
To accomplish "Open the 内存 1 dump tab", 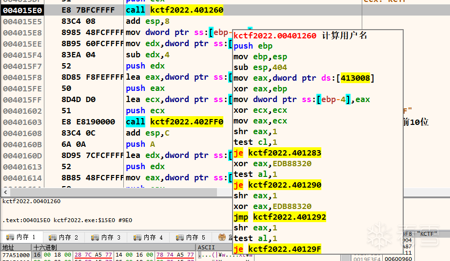I will tap(21, 237).
